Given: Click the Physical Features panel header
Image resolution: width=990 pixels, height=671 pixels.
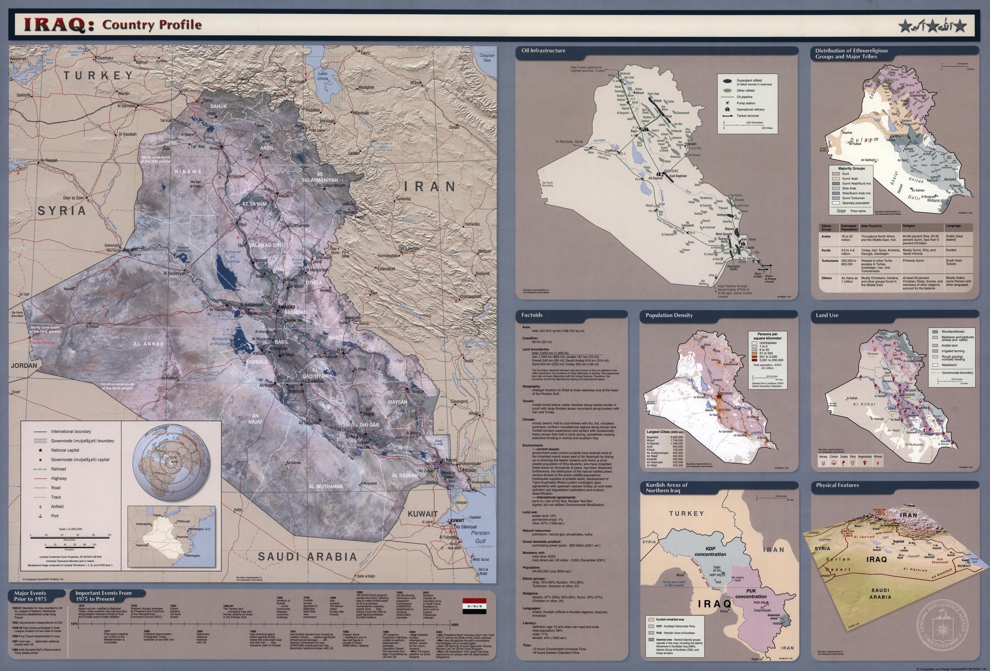Looking at the screenshot, I should pyautogui.click(x=837, y=485).
